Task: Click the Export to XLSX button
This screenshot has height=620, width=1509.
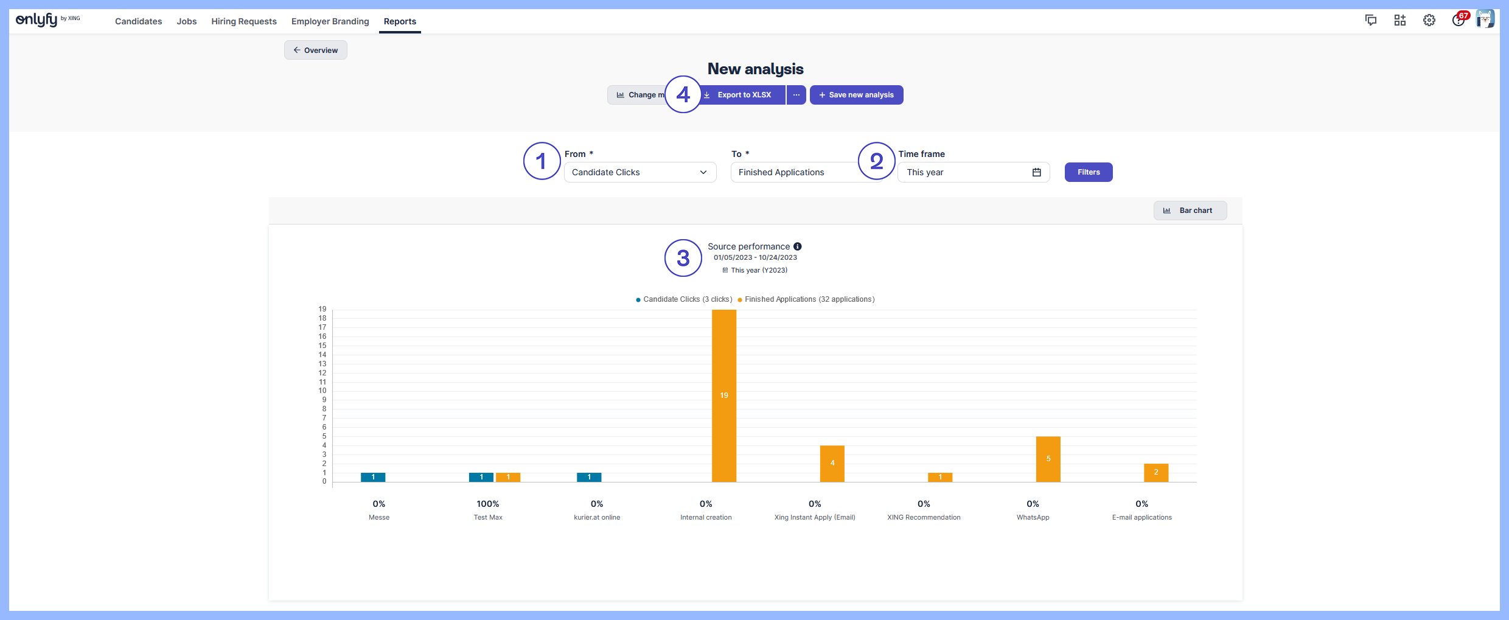Action: click(744, 95)
